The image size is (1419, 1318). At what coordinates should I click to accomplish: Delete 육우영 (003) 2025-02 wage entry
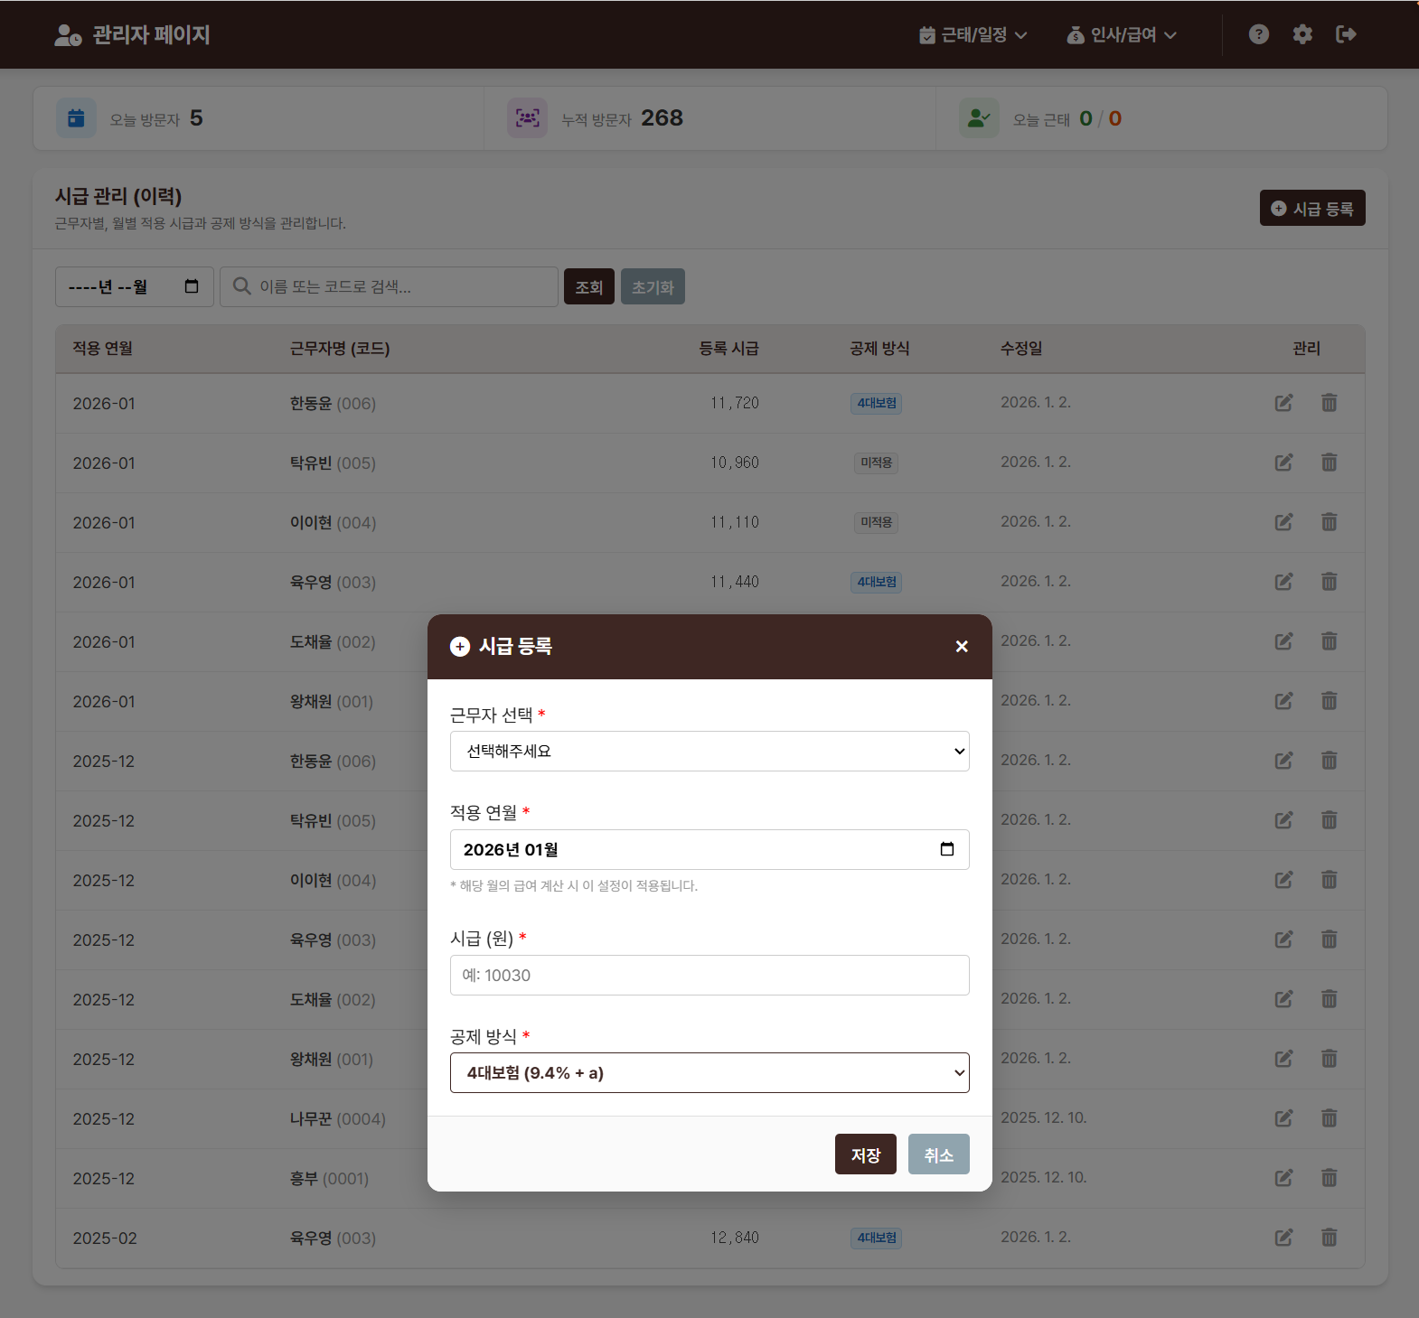tap(1329, 1238)
